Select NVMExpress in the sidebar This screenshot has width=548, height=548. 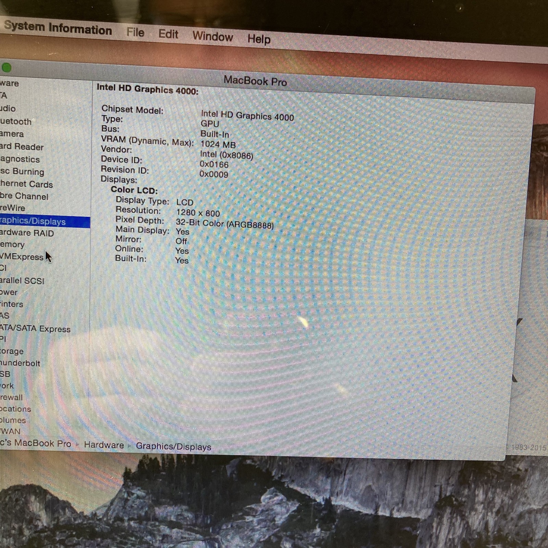pyautogui.click(x=22, y=257)
